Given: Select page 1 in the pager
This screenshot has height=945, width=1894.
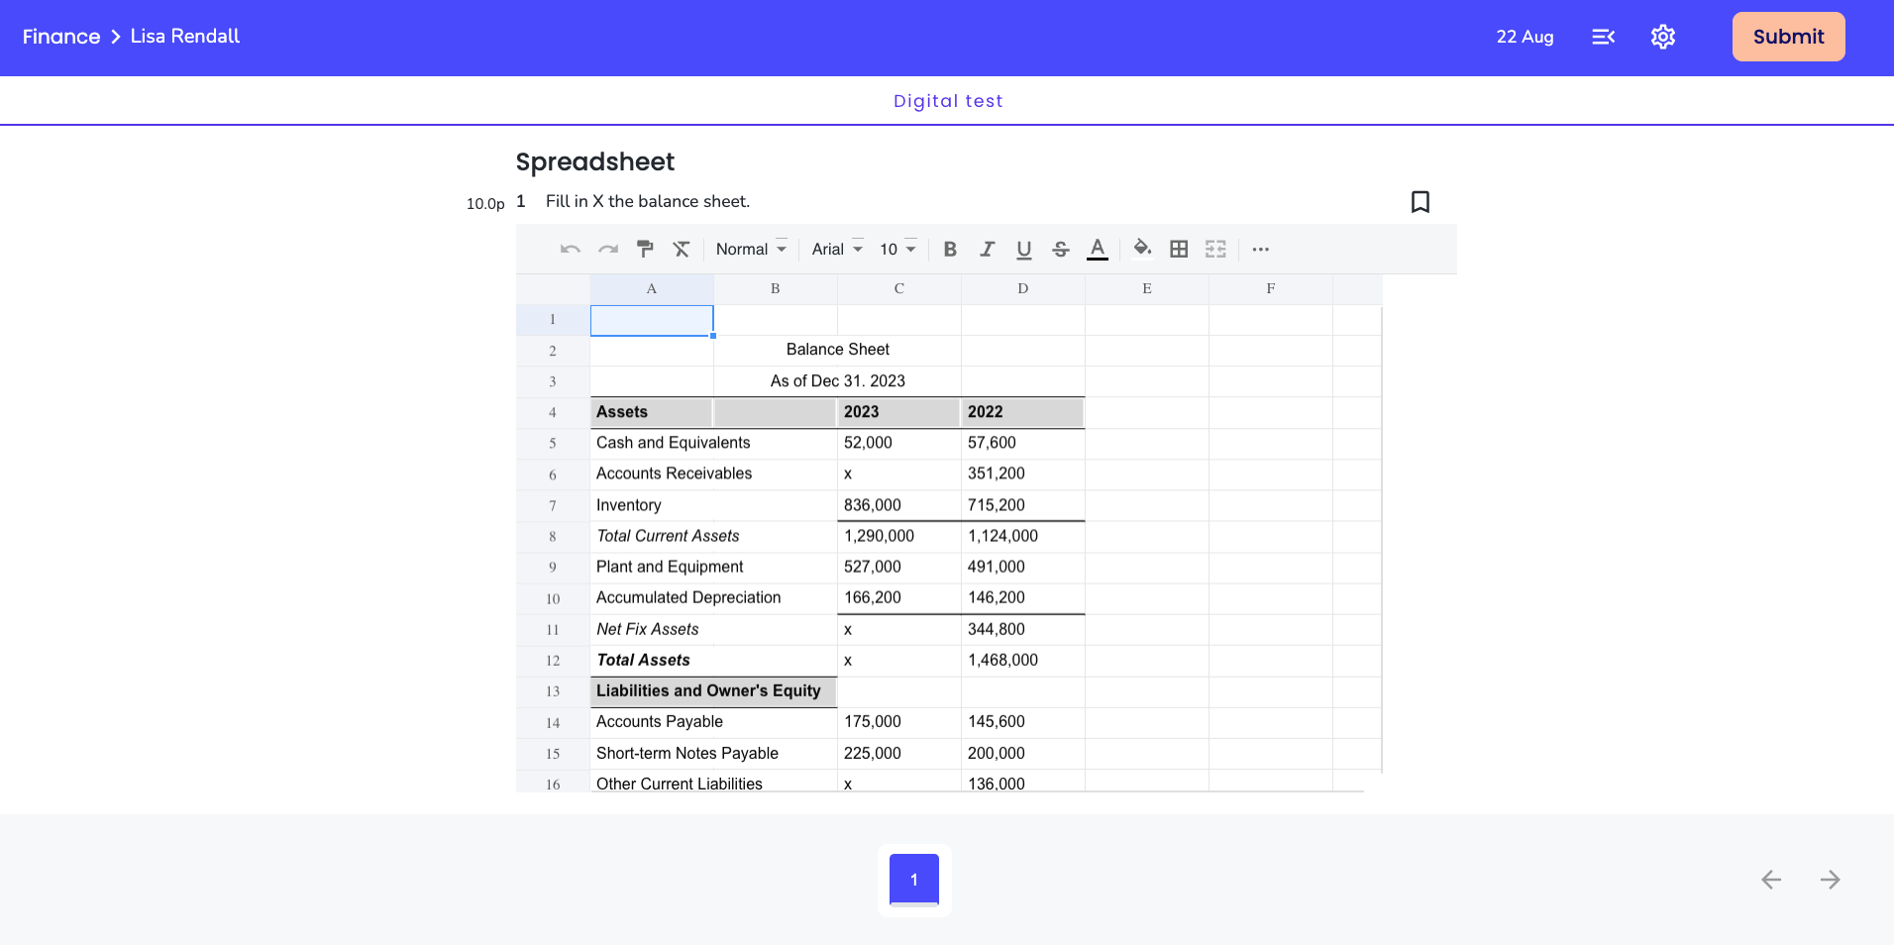Looking at the screenshot, I should click(x=914, y=880).
